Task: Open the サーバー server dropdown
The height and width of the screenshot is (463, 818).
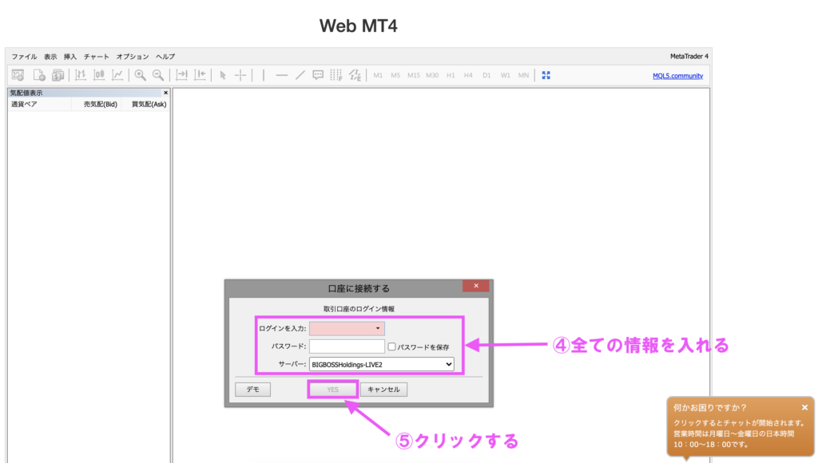Action: pyautogui.click(x=381, y=365)
